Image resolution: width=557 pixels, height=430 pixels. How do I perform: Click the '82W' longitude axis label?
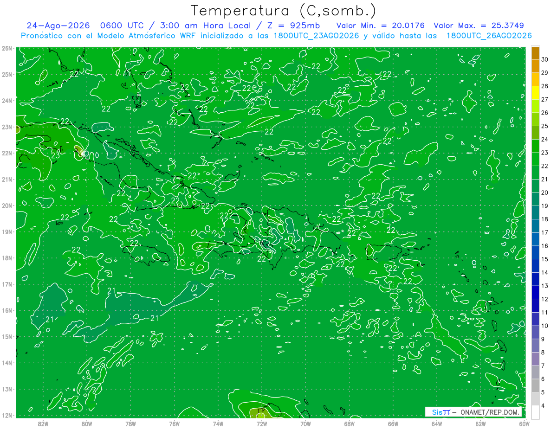[43, 424]
